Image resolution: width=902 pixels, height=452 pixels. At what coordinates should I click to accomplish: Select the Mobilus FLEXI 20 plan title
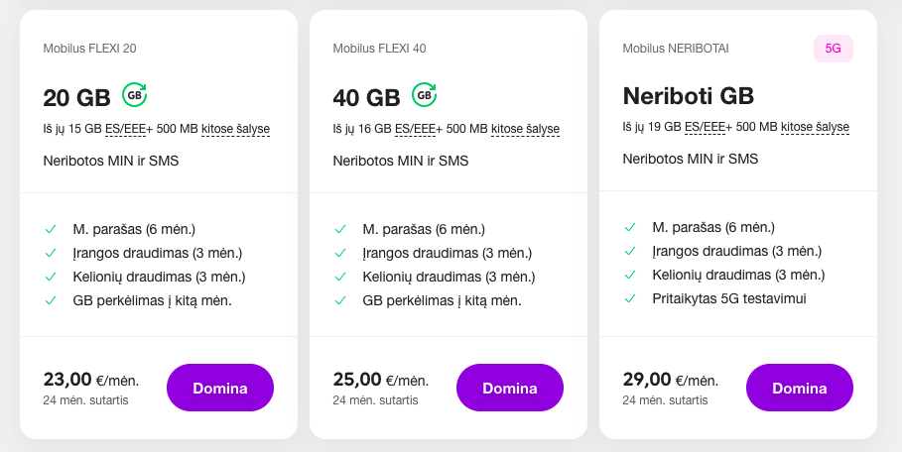pos(89,49)
